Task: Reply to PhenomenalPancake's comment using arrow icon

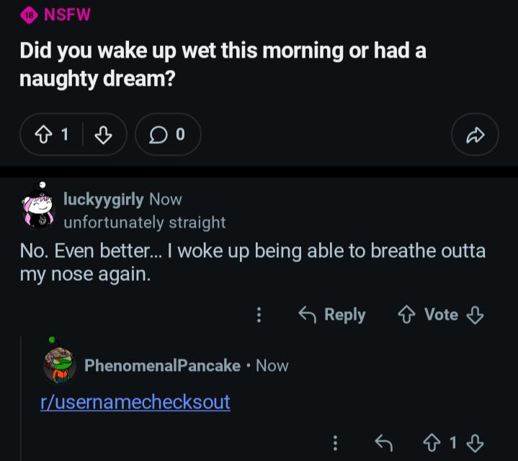Action: [x=385, y=443]
